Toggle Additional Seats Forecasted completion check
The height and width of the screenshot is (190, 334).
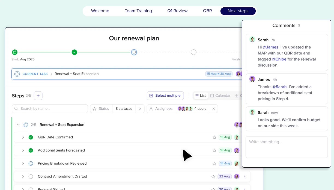pos(31,150)
